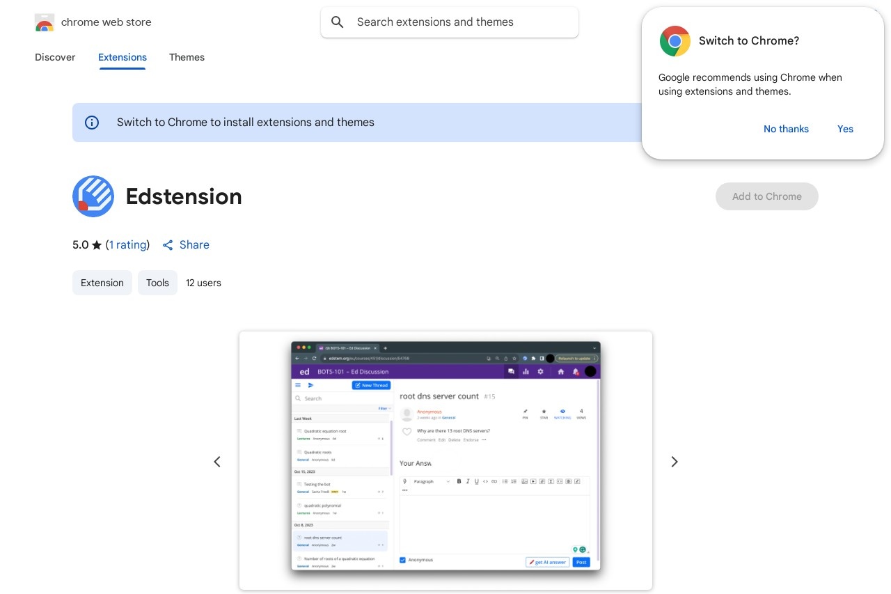Click the Extension category chip
The width and height of the screenshot is (891, 594).
click(x=102, y=283)
